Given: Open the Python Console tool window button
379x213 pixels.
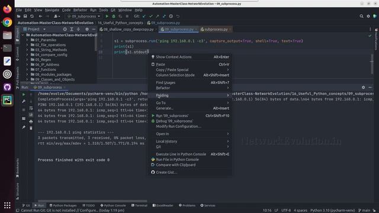Looking at the screenshot, I should coord(113,205).
